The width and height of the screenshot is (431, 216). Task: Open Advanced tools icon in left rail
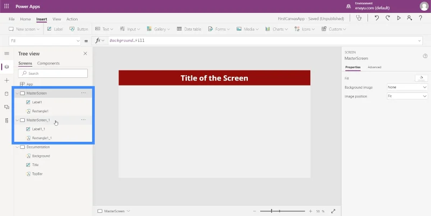pyautogui.click(x=7, y=120)
